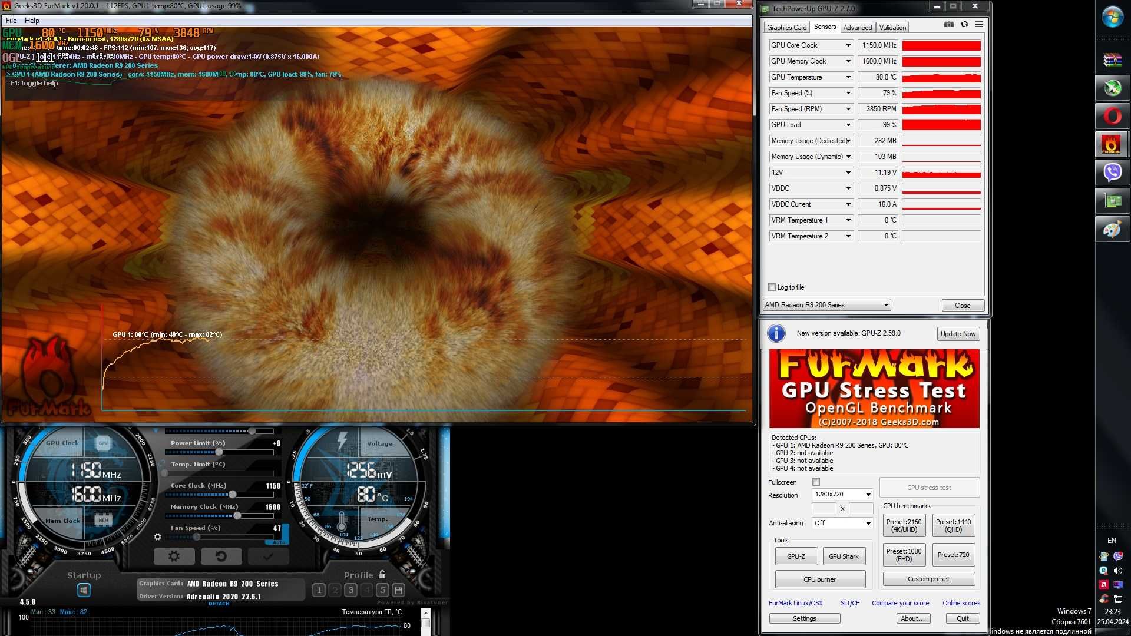Select the Reset overclocking icon in MSI Afterburner
This screenshot has height=636, width=1131.
pyautogui.click(x=221, y=556)
